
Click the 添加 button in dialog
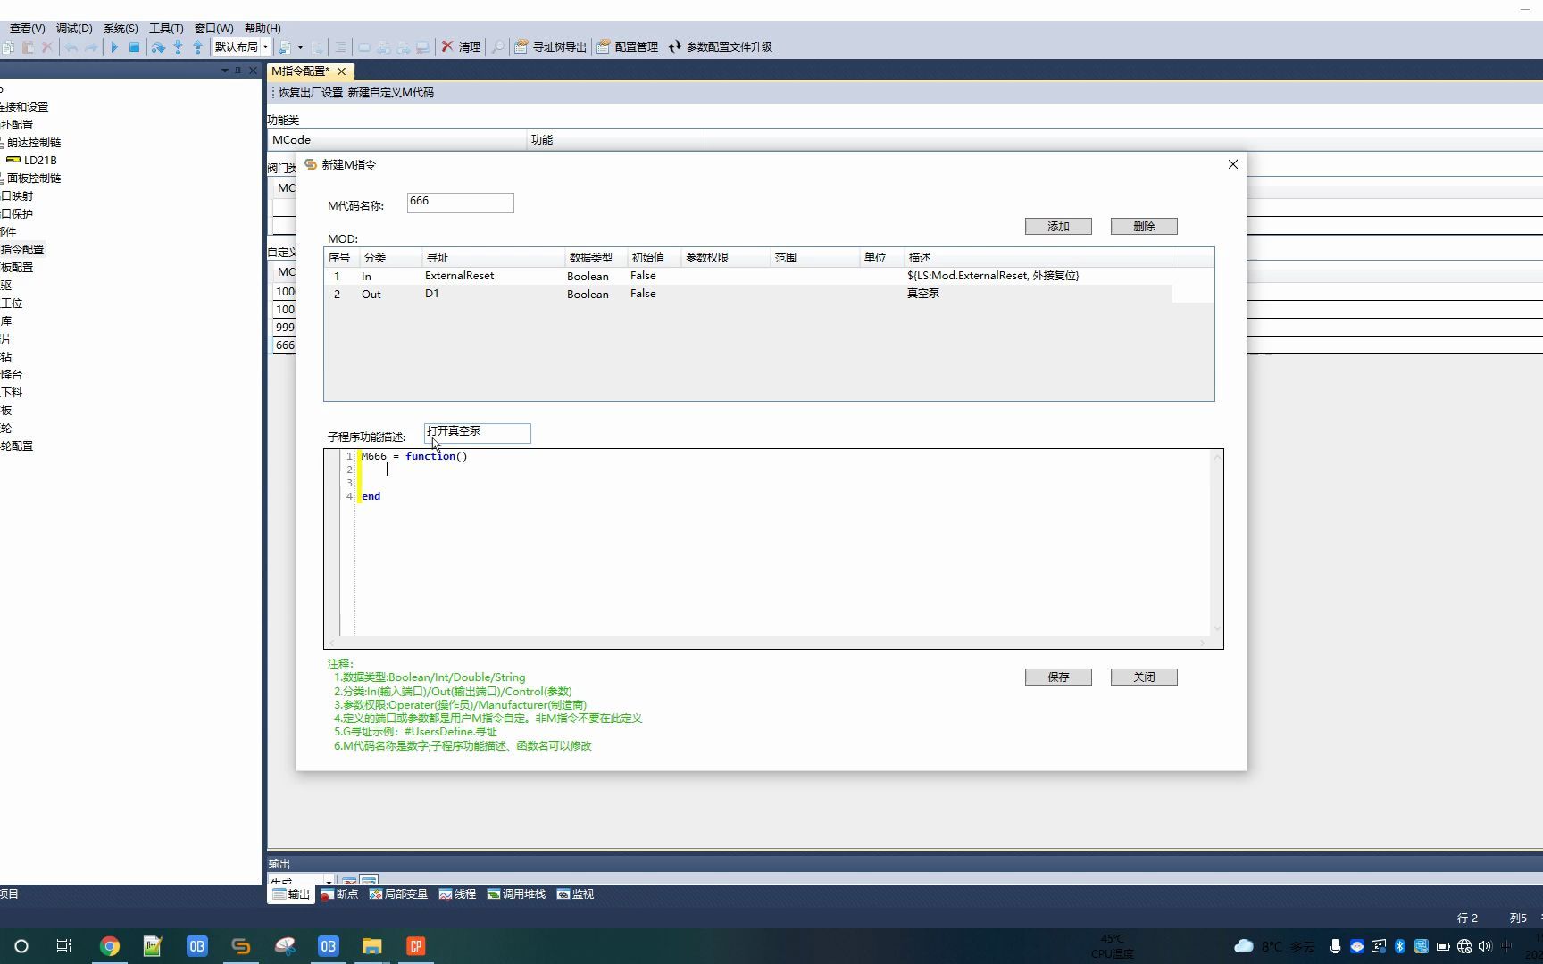click(x=1058, y=226)
